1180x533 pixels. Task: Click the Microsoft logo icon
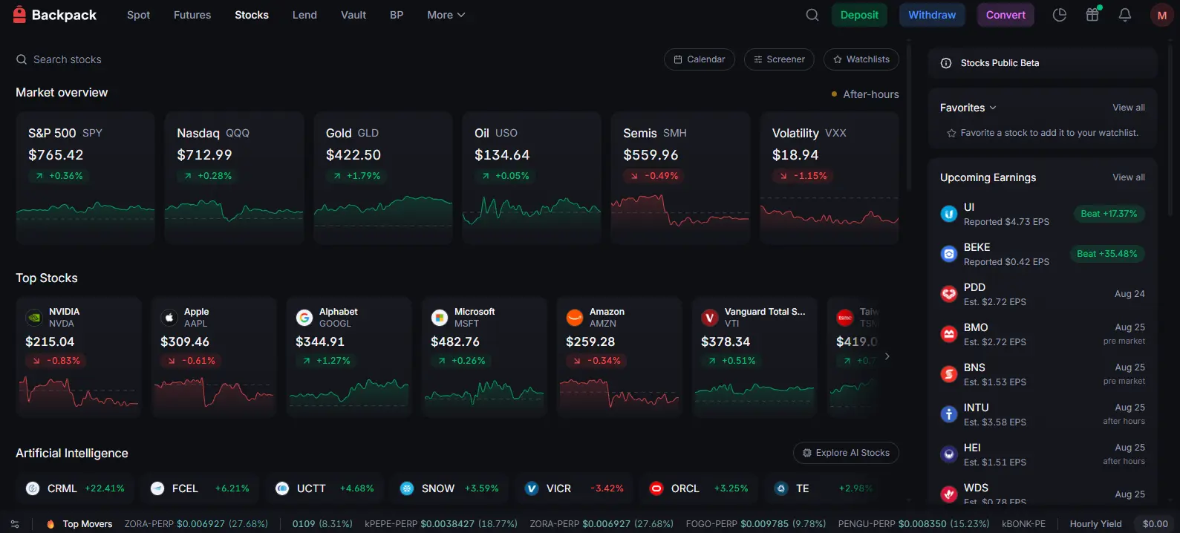point(440,318)
